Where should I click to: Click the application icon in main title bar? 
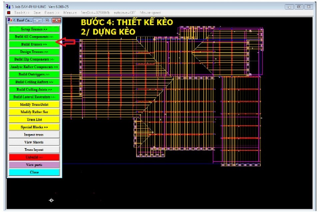point(8,6)
